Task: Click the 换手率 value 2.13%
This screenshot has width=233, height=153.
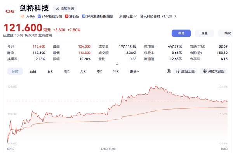Action: 40,59
